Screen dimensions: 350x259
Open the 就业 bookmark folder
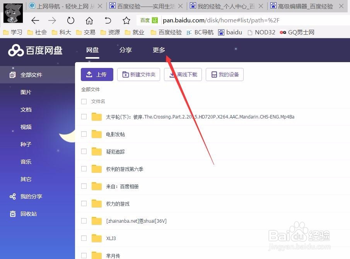pos(135,32)
